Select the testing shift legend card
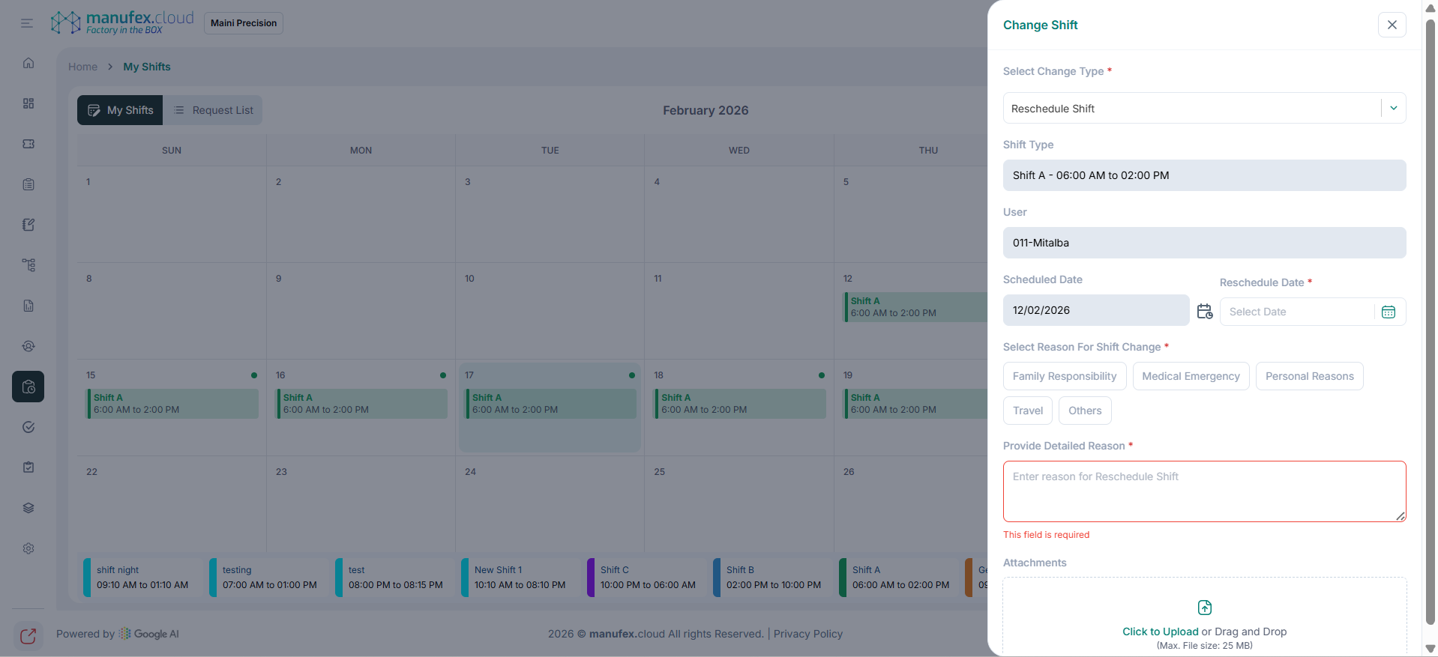Screen dimensions: 1438x657 268,578
